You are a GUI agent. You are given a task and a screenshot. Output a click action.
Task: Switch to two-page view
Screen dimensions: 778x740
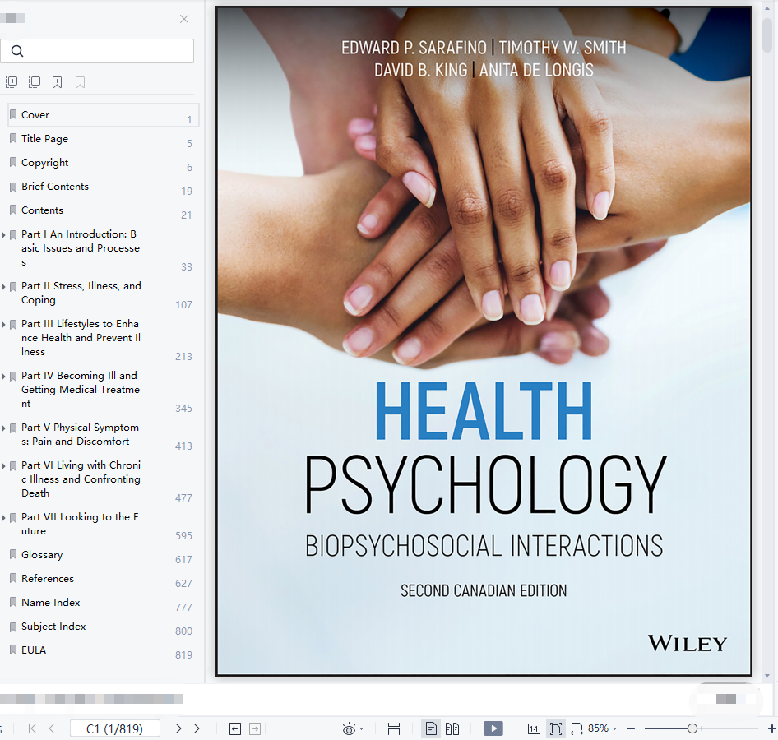pyautogui.click(x=452, y=728)
